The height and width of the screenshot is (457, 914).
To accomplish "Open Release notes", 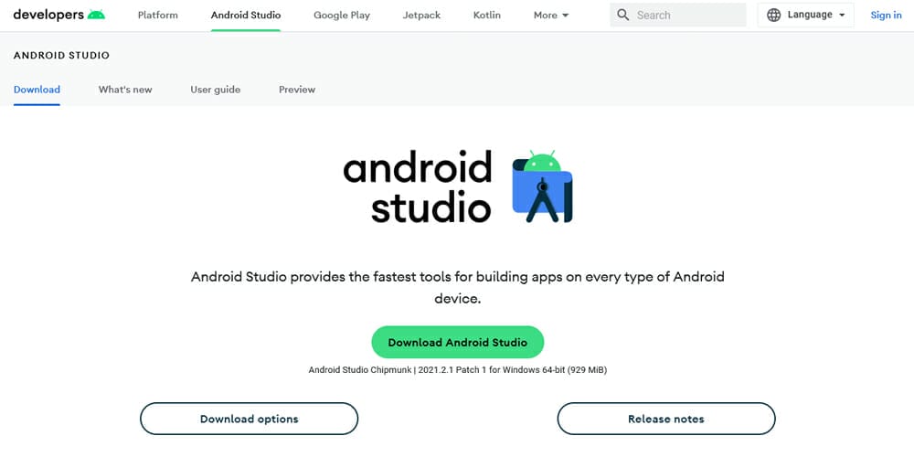I will (666, 419).
